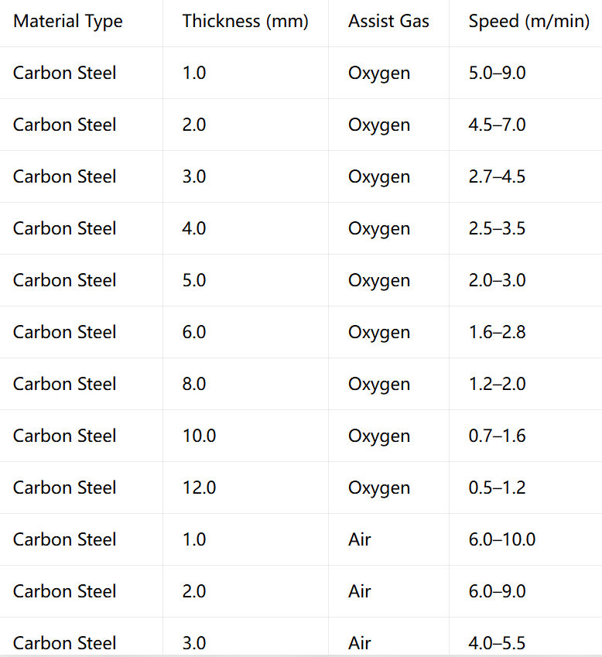
Task: Click the Assist Gas column header
Action: point(388,22)
